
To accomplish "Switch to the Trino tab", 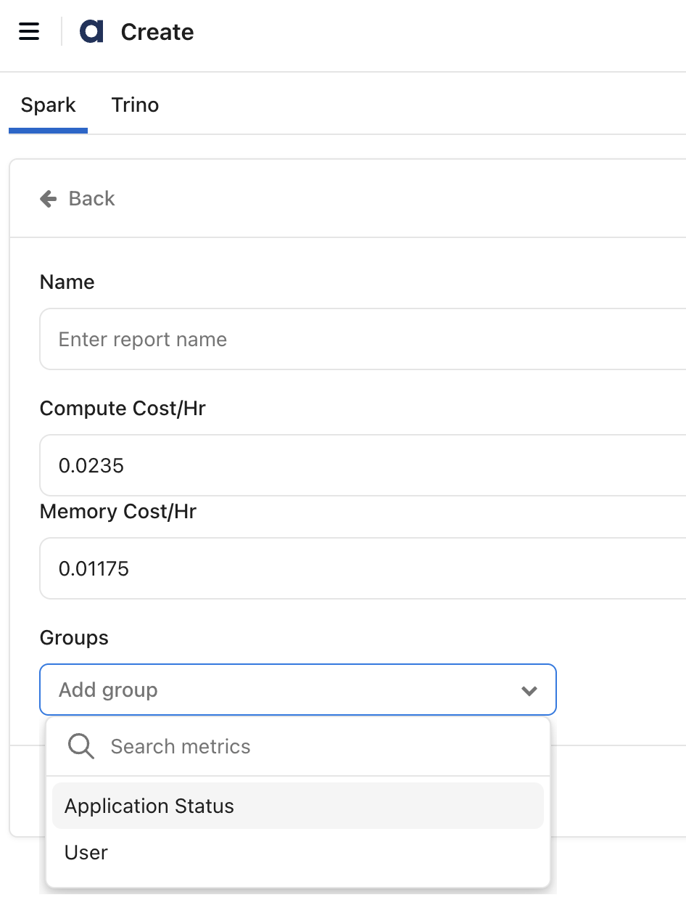I will pyautogui.click(x=135, y=105).
